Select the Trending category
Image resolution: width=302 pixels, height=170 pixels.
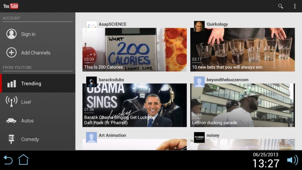38,83
